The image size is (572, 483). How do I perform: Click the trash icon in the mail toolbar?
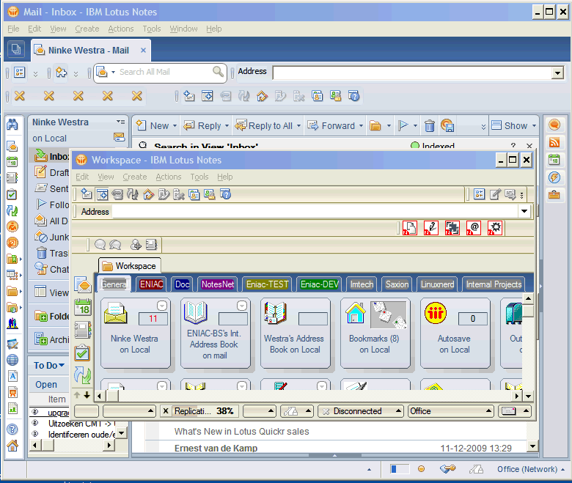[x=429, y=126]
